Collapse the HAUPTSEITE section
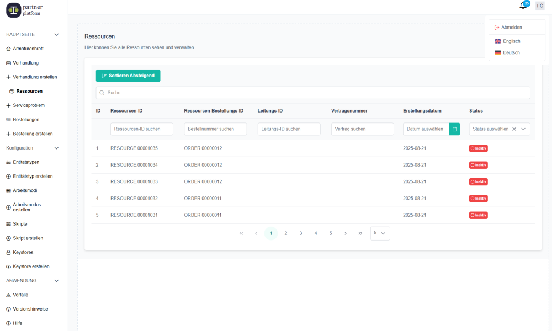Viewport: 552px width, 331px height. coord(56,34)
